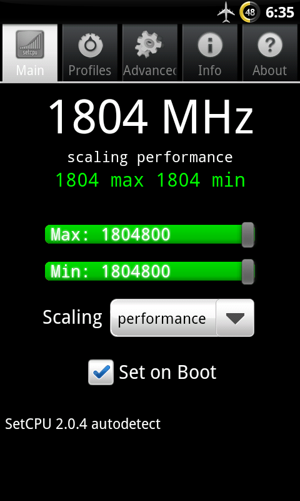Switch to the Profiles tab label

tap(90, 70)
